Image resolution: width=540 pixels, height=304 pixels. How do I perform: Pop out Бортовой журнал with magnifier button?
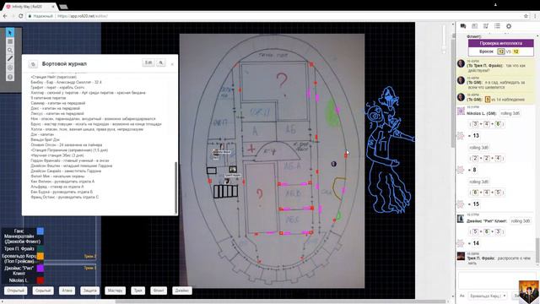pos(161,62)
